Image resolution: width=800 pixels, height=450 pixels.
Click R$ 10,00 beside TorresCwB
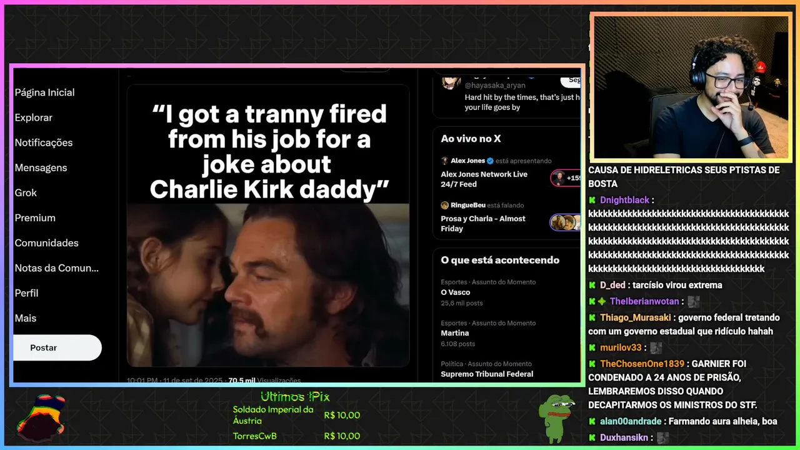pyautogui.click(x=342, y=436)
